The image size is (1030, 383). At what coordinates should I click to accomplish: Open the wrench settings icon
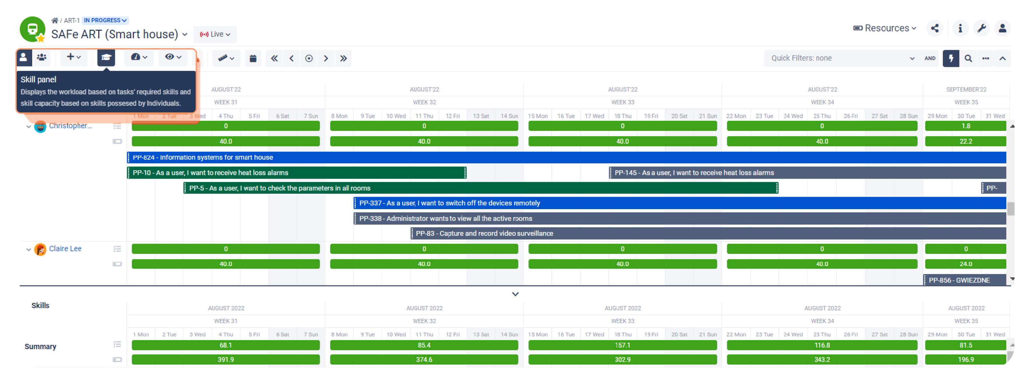pyautogui.click(x=982, y=28)
